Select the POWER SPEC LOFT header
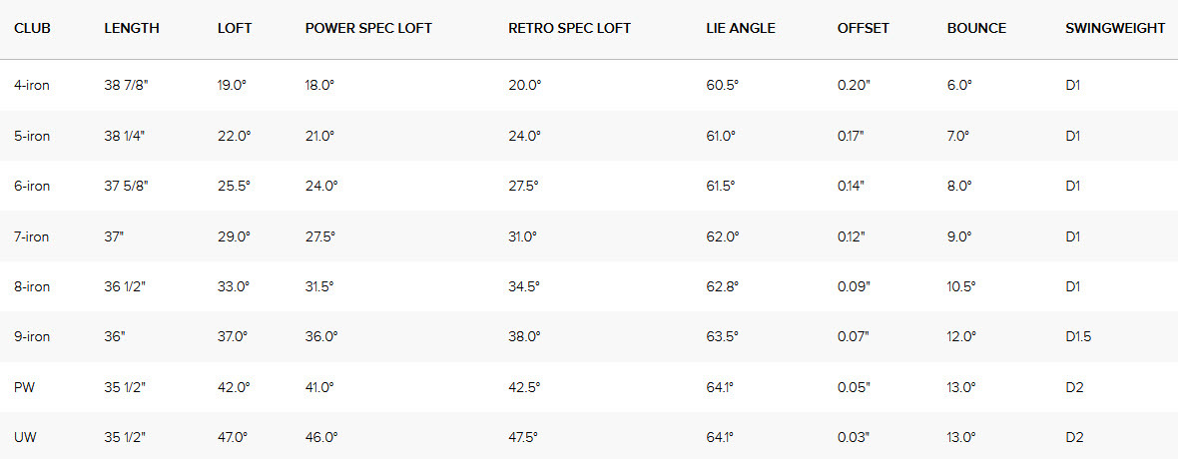1178x459 pixels. pos(368,28)
